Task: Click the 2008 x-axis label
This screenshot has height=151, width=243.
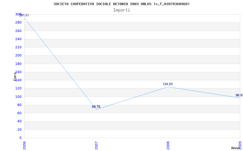Action: pos(168,146)
